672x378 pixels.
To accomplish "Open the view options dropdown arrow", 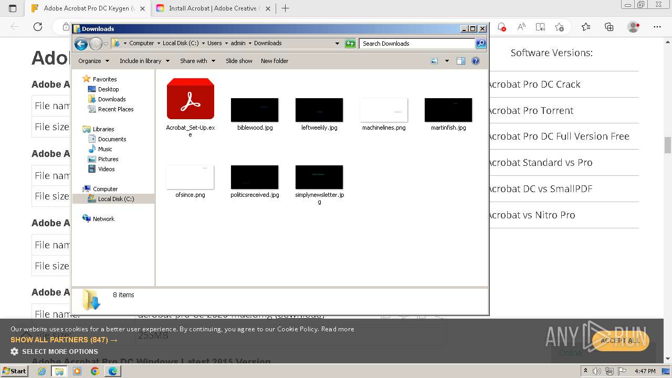I will coord(447,61).
